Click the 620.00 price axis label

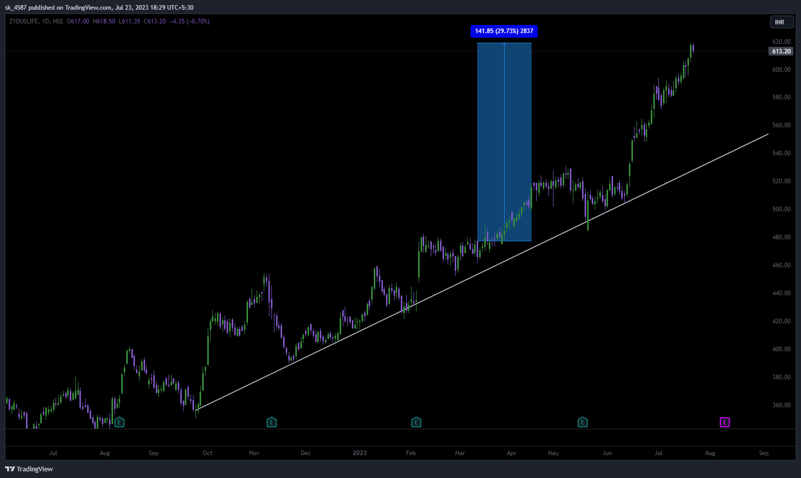tap(781, 42)
